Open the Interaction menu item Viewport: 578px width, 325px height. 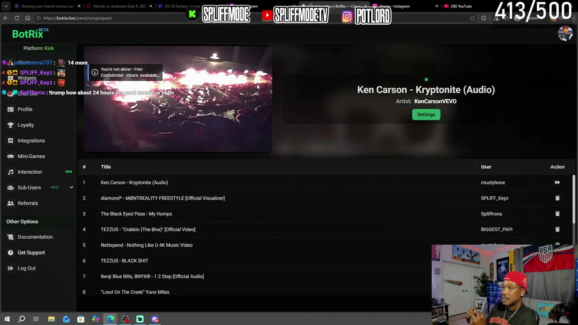coord(30,172)
